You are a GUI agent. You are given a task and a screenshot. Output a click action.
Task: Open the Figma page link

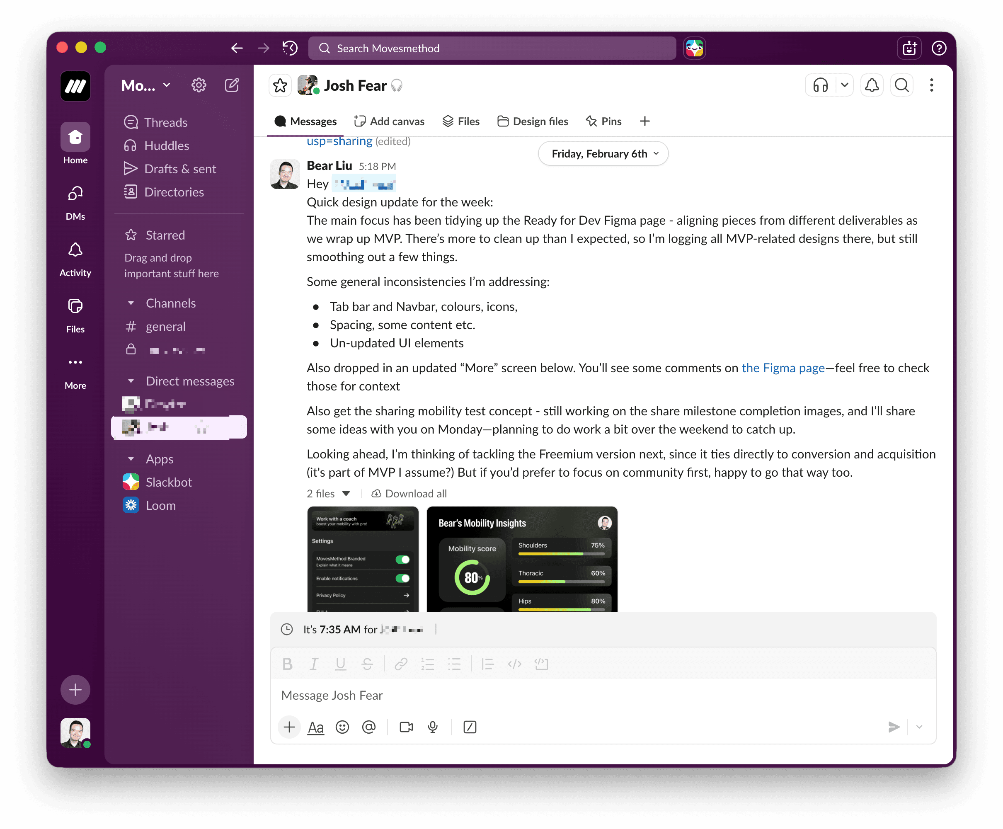point(783,368)
